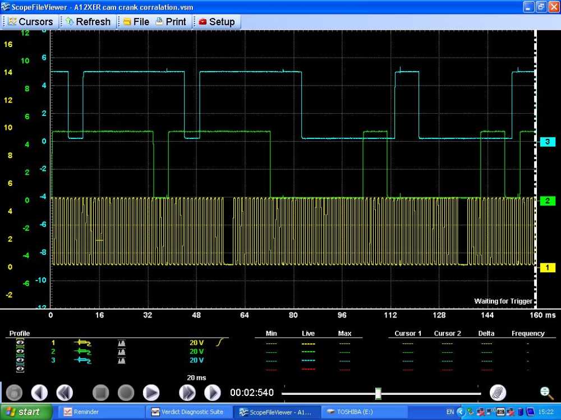Click the Print button
Screen dimensions: 561x420
171,22
